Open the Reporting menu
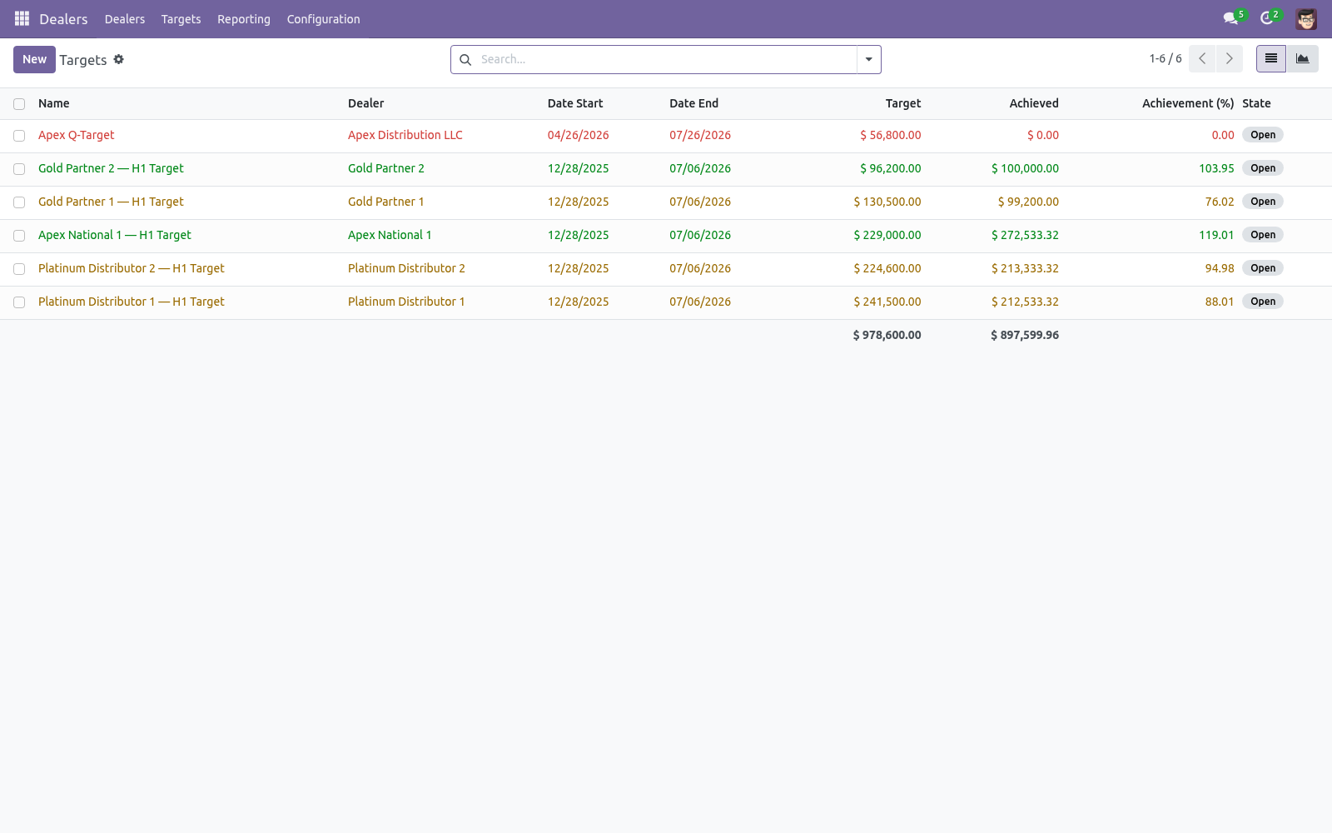 click(x=244, y=19)
